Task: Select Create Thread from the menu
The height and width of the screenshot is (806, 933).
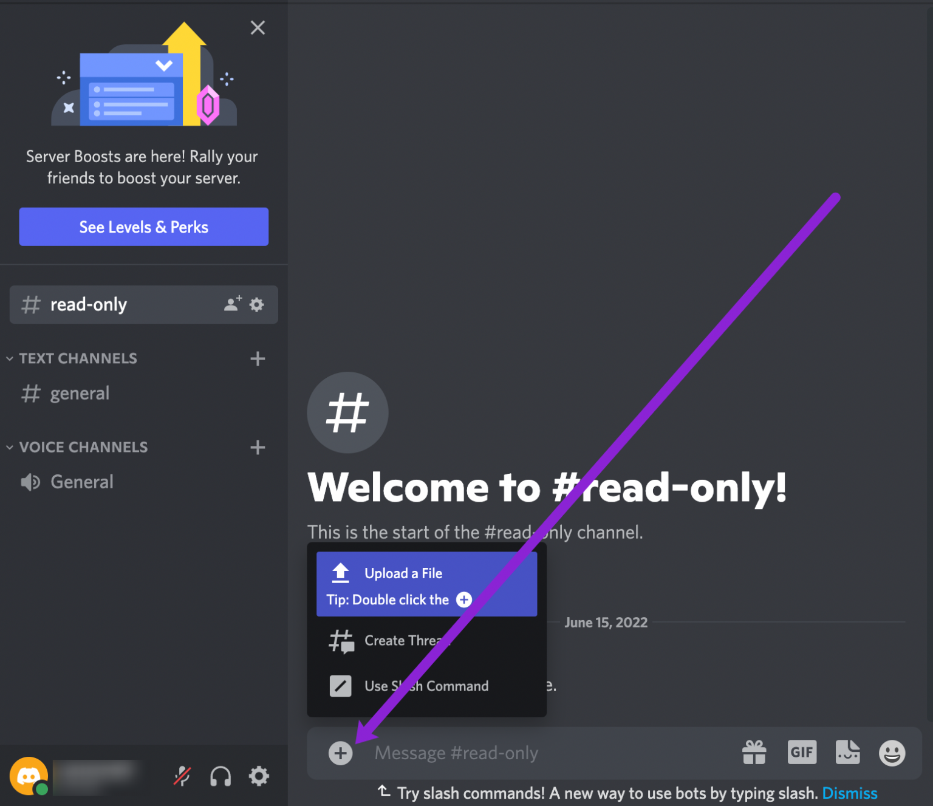Action: click(x=404, y=641)
